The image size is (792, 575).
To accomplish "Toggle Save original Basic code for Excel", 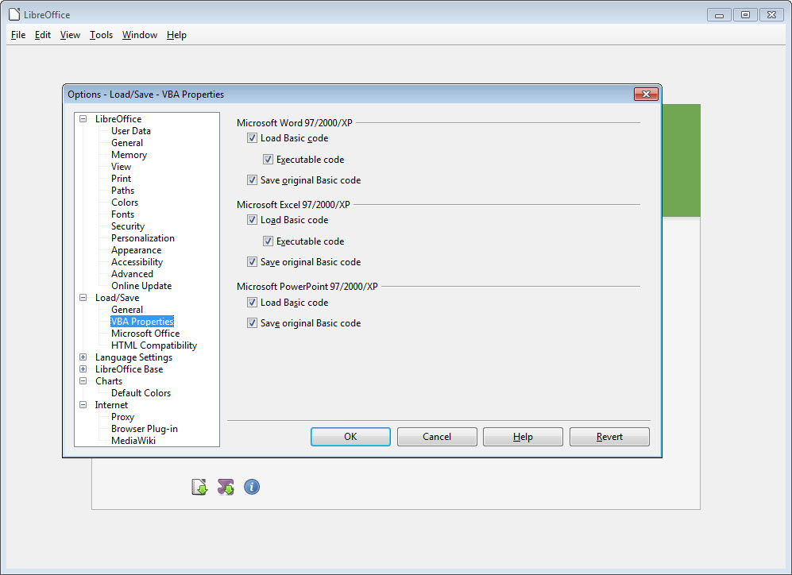I will [252, 261].
